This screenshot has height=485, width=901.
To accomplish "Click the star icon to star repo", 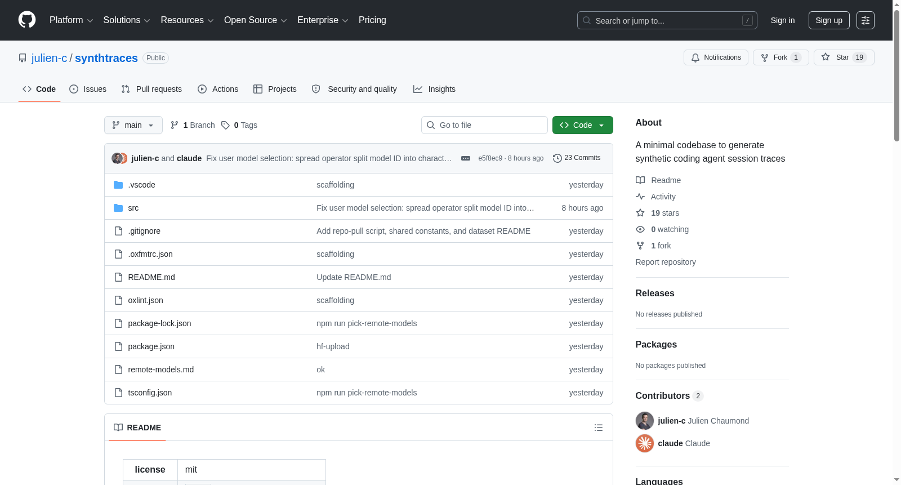I will 826,57.
